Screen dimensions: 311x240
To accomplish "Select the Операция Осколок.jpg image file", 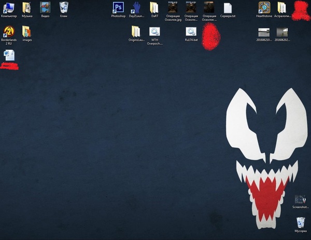I will (x=173, y=7).
